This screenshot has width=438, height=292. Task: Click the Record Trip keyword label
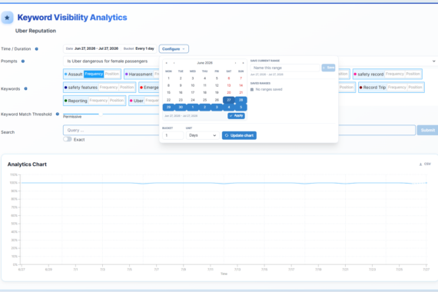[374, 88]
